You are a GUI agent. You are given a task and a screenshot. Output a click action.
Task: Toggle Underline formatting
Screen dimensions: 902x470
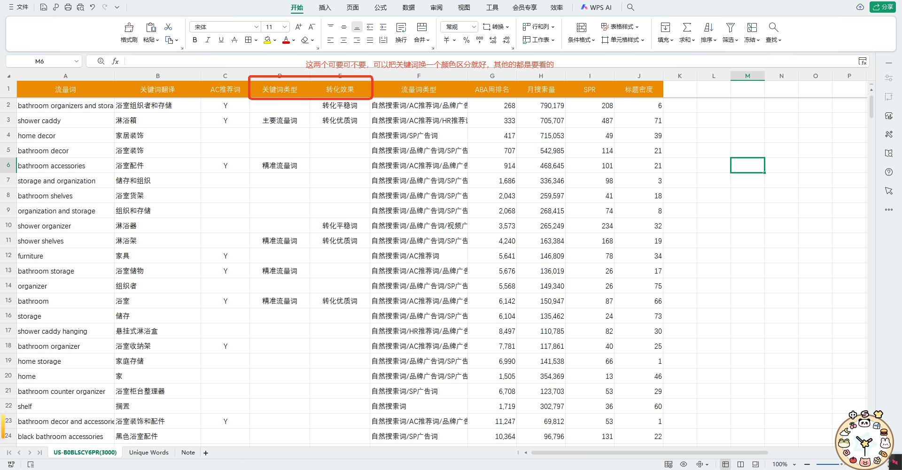coord(221,40)
